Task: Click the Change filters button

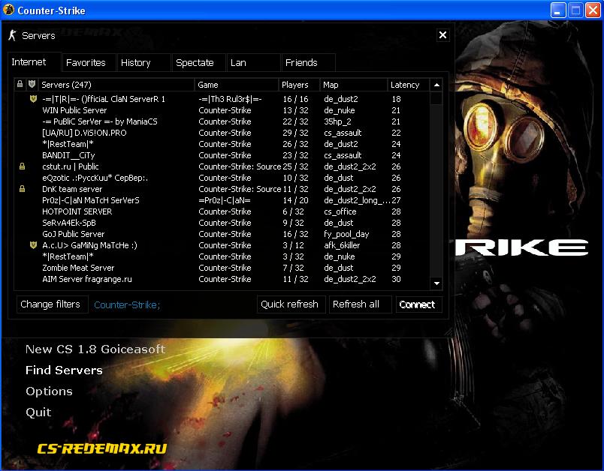Action: (53, 304)
